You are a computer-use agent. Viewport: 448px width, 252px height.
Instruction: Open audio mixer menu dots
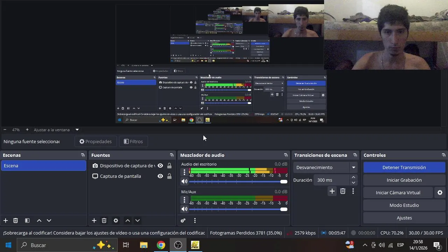point(195,220)
